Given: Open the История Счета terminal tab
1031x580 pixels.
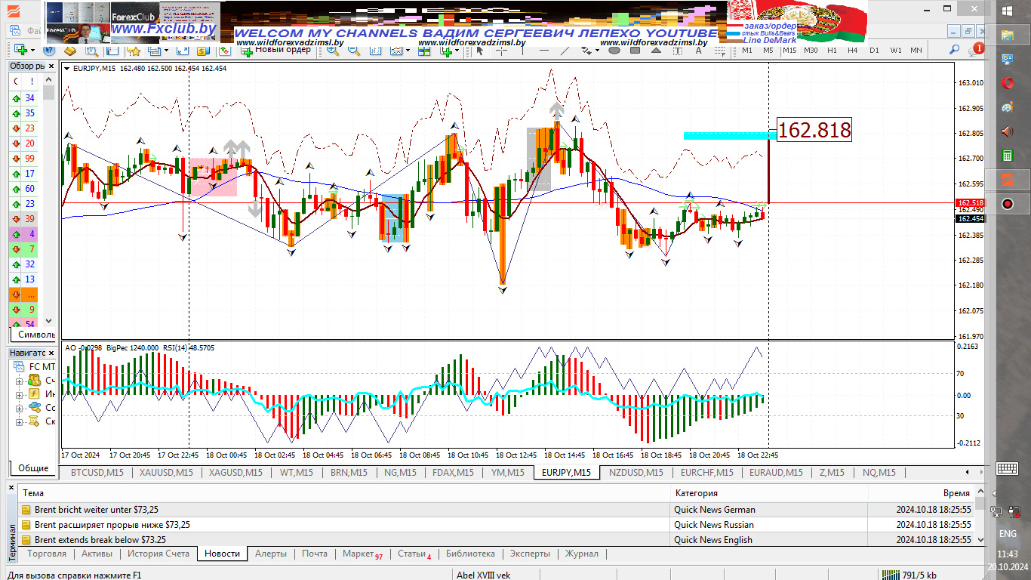Looking at the screenshot, I should (158, 554).
